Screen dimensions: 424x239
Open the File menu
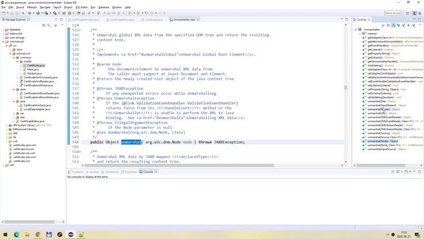coord(3,7)
